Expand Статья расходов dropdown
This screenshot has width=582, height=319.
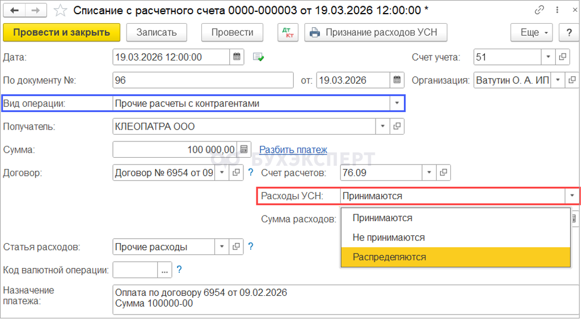tap(222, 247)
